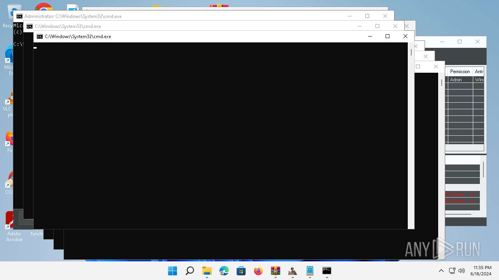The height and width of the screenshot is (280, 499).
Task: Click the Anti- column header
Action: [479, 72]
